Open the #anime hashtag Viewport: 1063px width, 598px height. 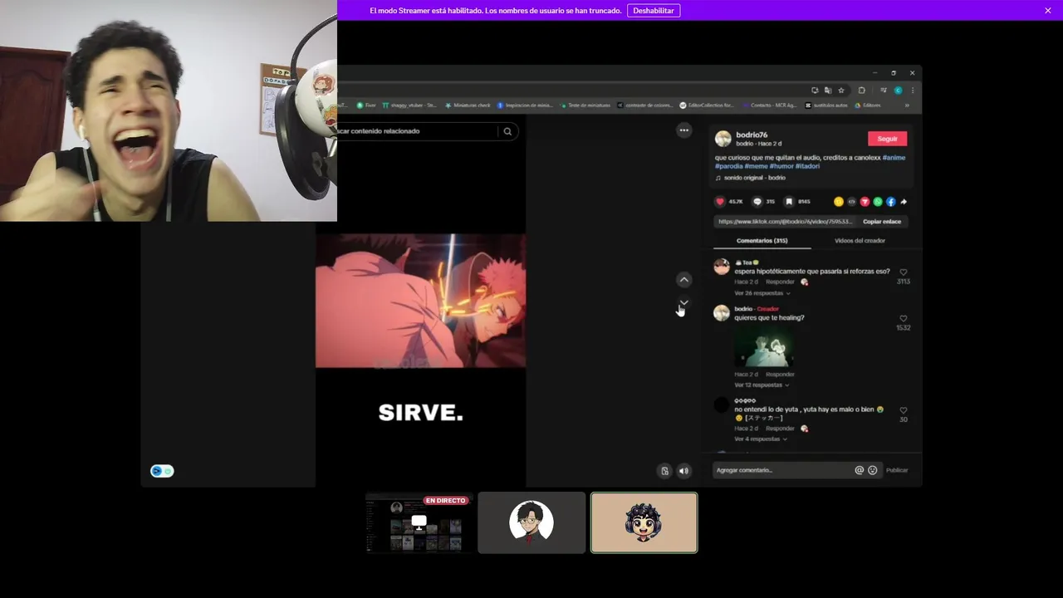click(894, 158)
